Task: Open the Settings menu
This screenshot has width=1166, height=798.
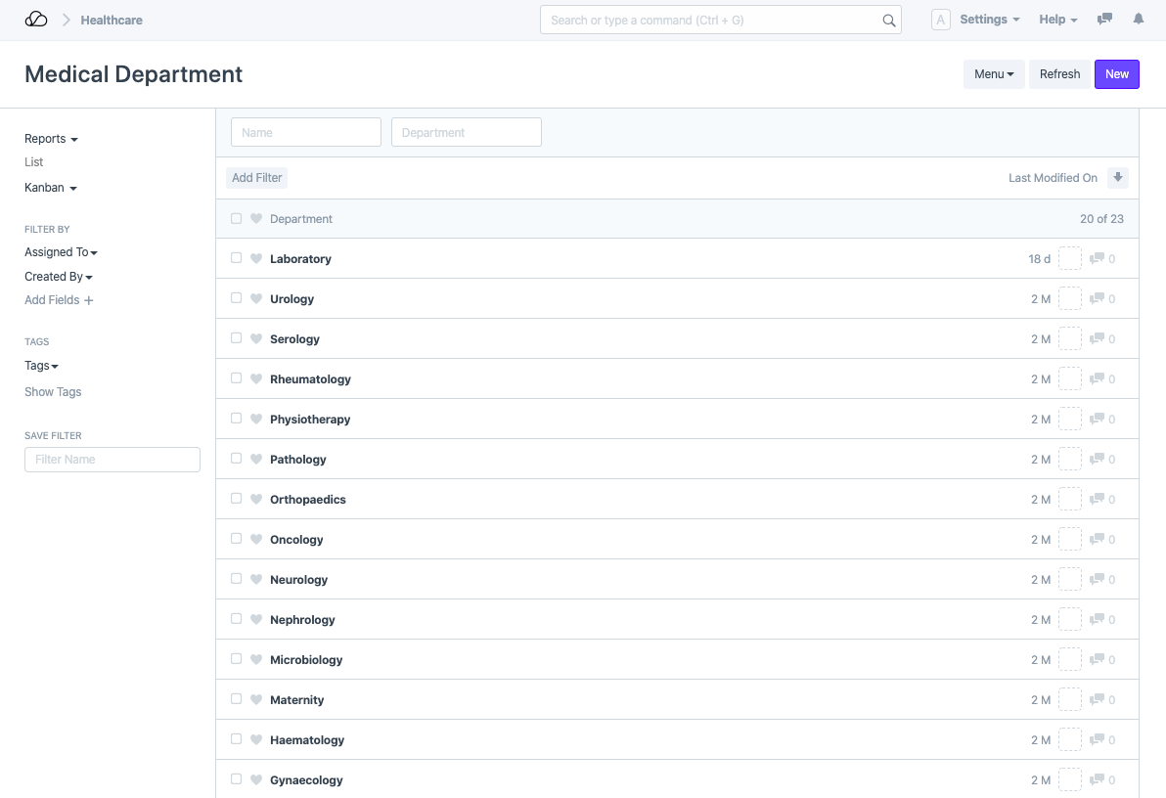Action: click(989, 20)
